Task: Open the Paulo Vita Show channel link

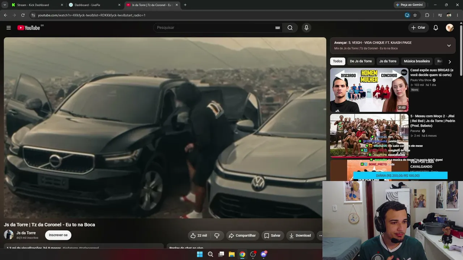Action: tap(421, 80)
